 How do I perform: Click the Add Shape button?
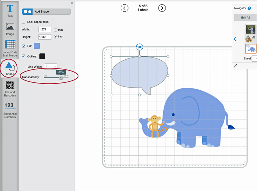point(46,12)
